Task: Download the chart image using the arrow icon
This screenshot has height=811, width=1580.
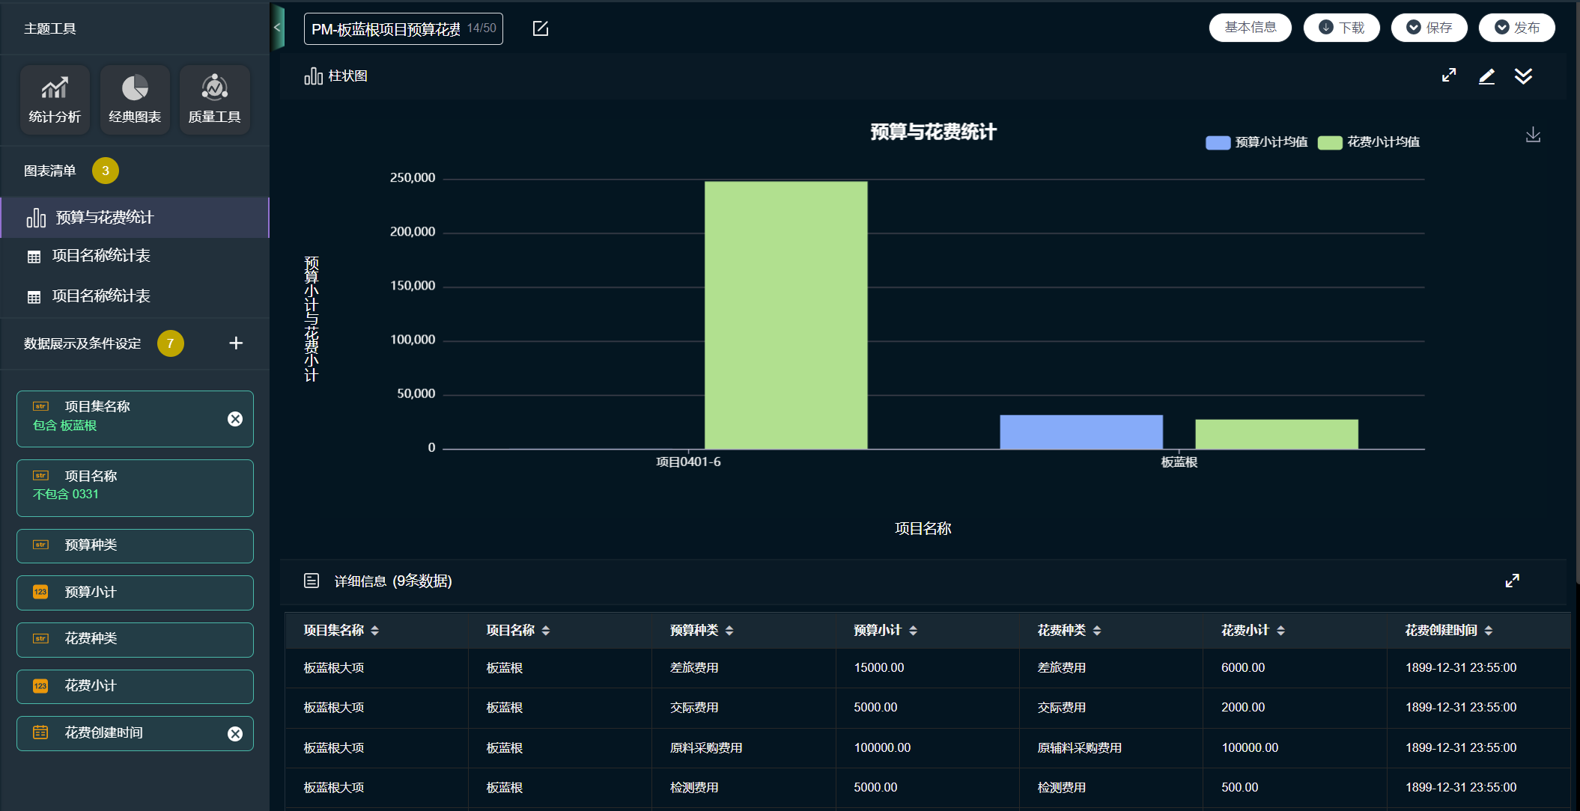Action: pos(1533,135)
